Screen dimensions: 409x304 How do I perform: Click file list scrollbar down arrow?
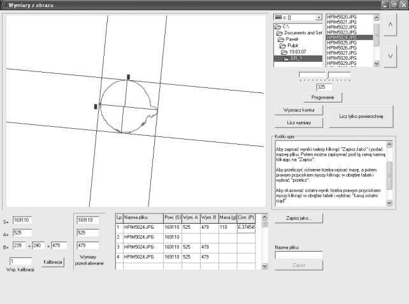[x=377, y=63]
